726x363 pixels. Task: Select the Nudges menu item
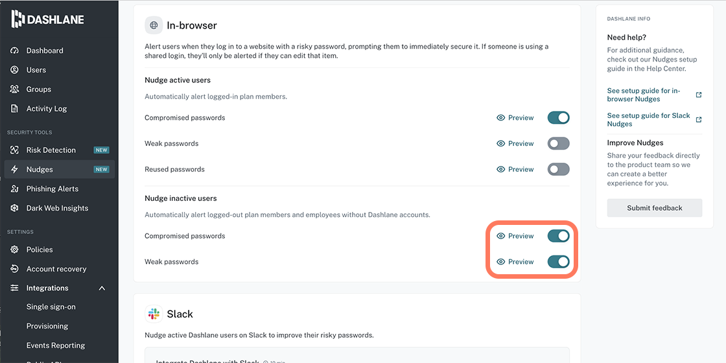pos(59,169)
